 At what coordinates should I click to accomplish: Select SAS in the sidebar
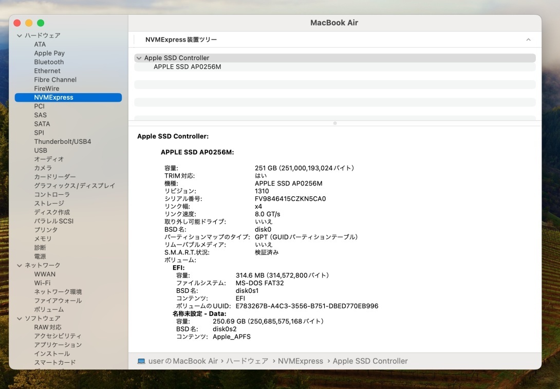coord(41,115)
